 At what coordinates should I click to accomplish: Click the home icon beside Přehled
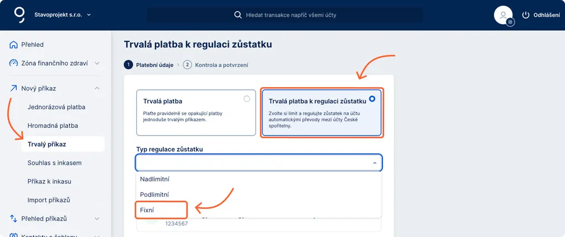(13, 45)
